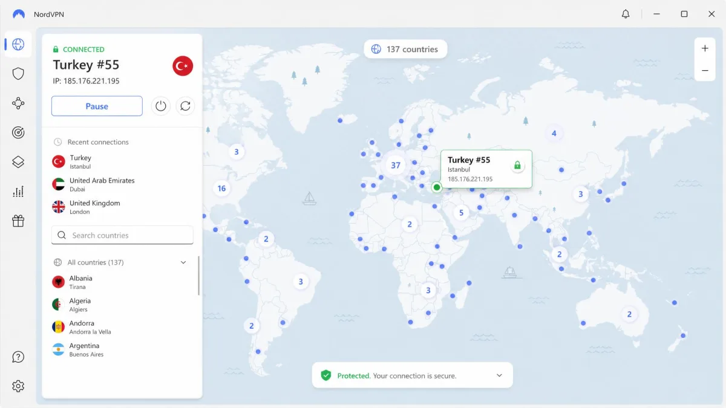Click the CONNECTED status label
The height and width of the screenshot is (408, 726).
tap(83, 50)
